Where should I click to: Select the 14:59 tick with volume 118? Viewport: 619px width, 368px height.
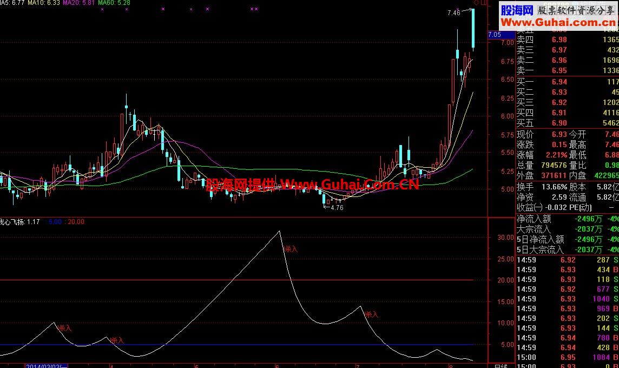pos(568,280)
